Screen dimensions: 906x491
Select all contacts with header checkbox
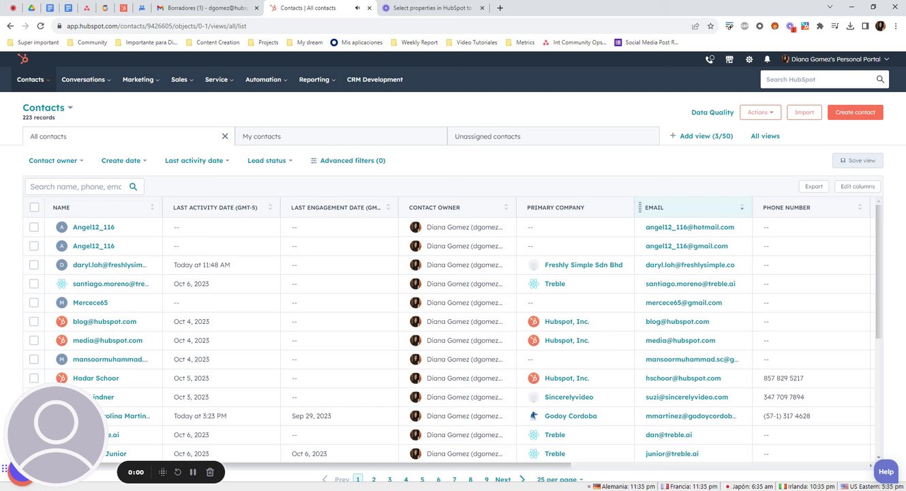coord(35,207)
